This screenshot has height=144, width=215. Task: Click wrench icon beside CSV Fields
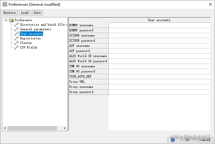[17, 47]
